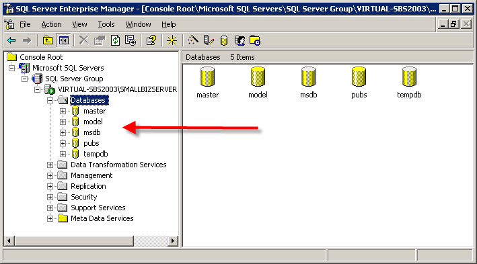
Task: Click the console icon in title bar
Action: 9,9
